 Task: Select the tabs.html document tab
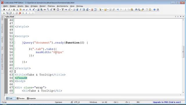pos(10,17)
